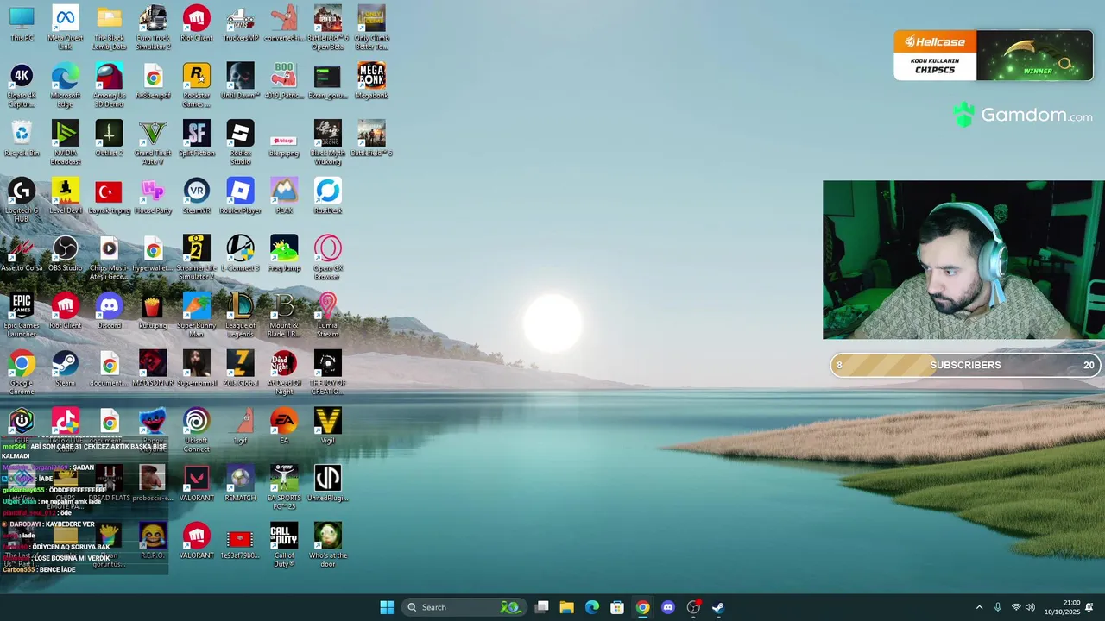1105x621 pixels.
Task: Click the taskbar Search box
Action: point(464,607)
